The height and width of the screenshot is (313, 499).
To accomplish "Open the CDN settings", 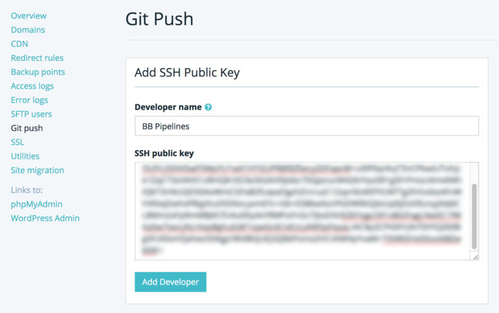I will [x=19, y=44].
